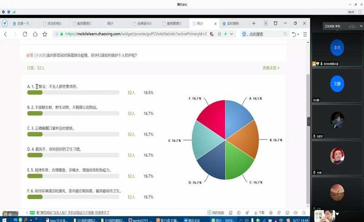Click the 已答: 52人 count text
364x222 pixels.
(36, 68)
